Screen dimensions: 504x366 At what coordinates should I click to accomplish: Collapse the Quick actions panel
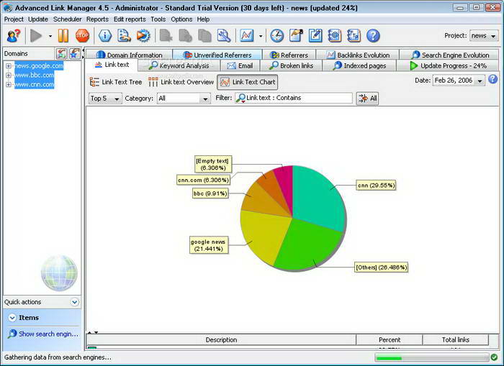coord(75,302)
